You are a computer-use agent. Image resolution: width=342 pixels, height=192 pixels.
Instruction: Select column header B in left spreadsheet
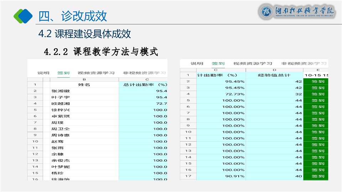pos(84,79)
